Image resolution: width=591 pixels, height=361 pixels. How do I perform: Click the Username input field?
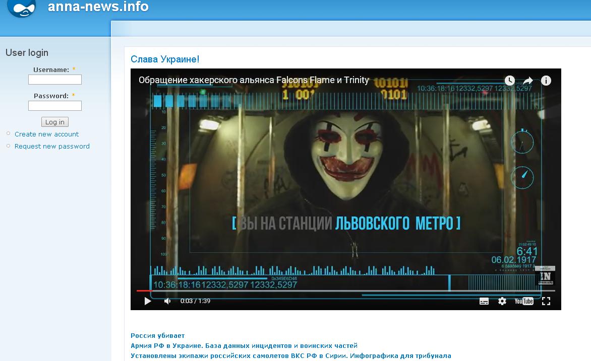[x=55, y=80]
